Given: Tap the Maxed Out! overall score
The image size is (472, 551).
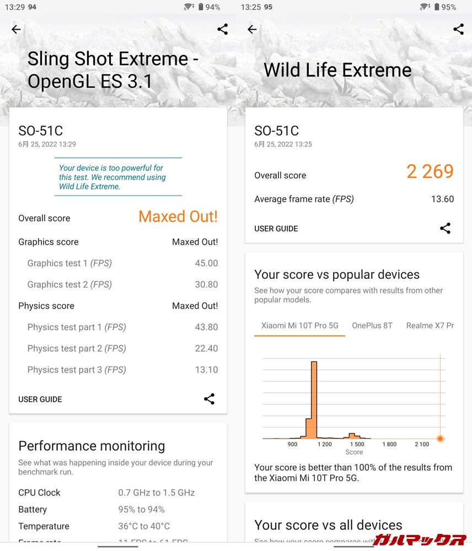Looking at the screenshot, I should tap(178, 217).
